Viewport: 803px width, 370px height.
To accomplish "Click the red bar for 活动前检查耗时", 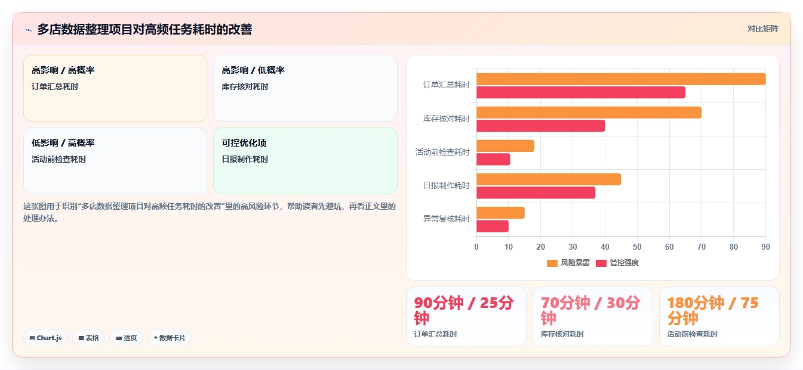I will click(x=493, y=159).
